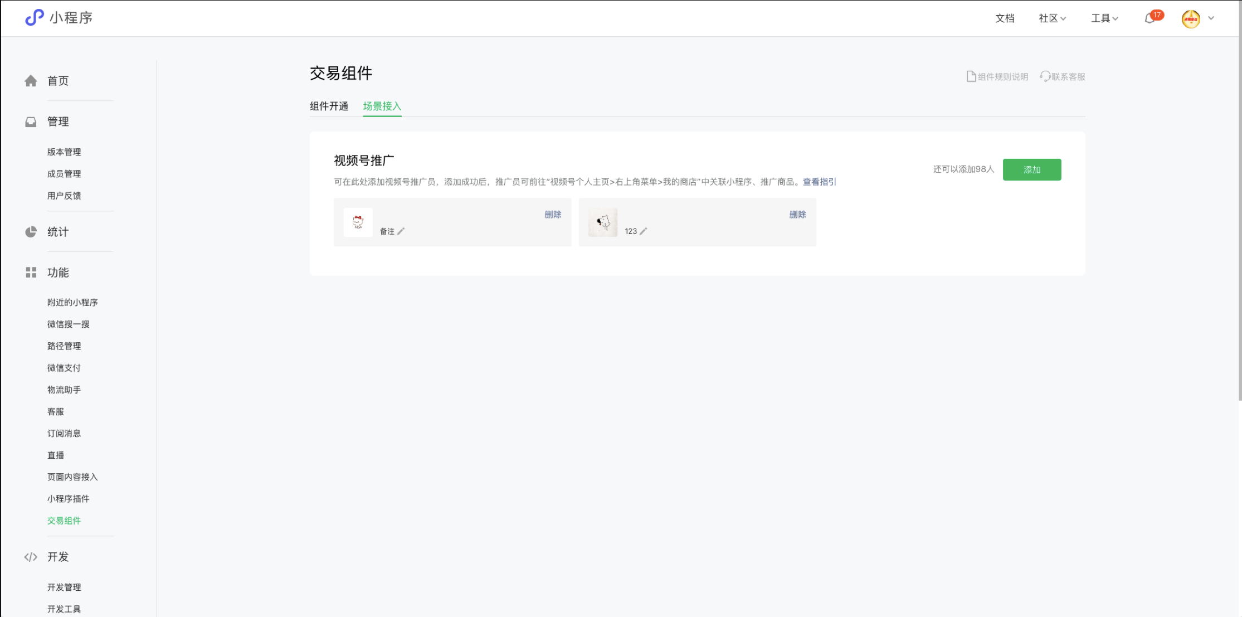The width and height of the screenshot is (1242, 617).
Task: Switch to the 组件开通 tab
Action: [329, 106]
